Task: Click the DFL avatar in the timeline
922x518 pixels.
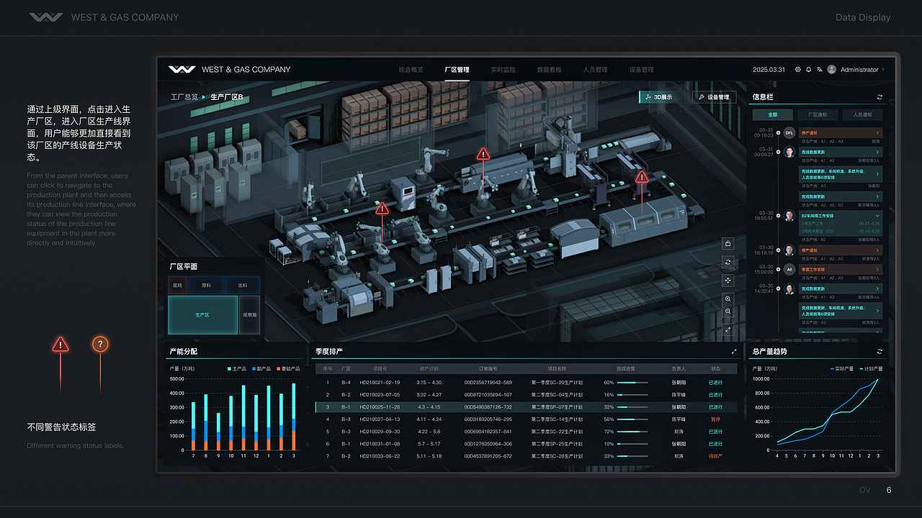Action: pos(789,133)
